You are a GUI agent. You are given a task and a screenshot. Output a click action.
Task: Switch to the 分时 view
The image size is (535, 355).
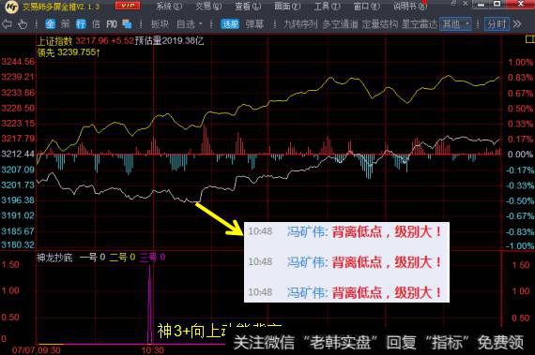coord(497,23)
